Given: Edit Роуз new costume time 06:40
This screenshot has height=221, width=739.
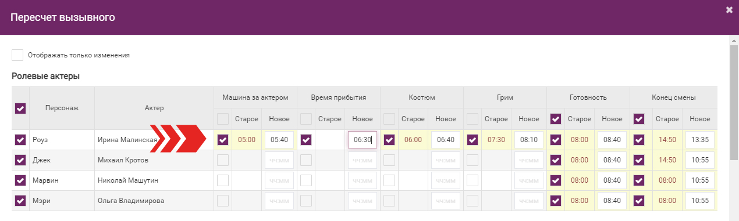Looking at the screenshot, I should pyautogui.click(x=446, y=140).
